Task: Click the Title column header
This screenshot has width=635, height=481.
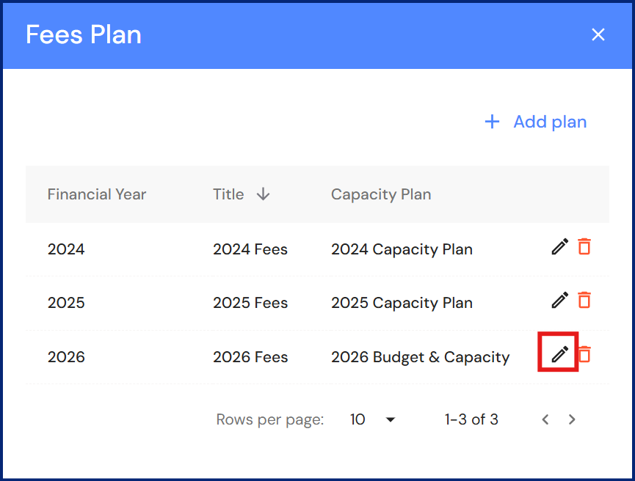Action: coord(228,194)
